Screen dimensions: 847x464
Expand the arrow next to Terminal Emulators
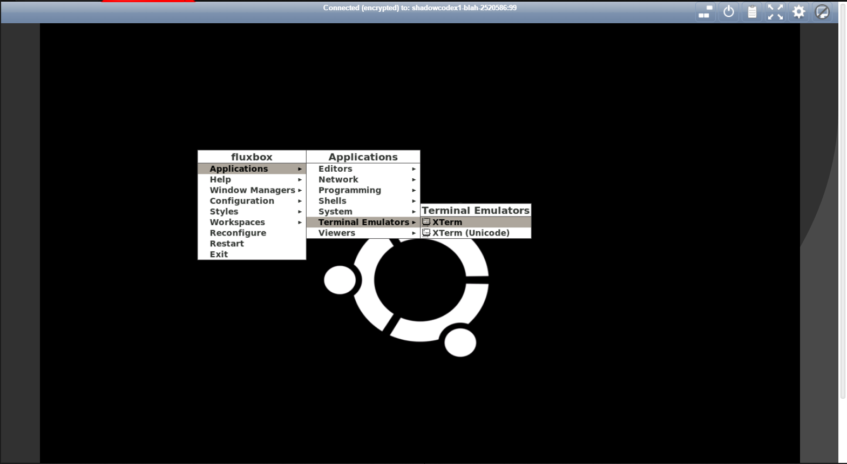tap(414, 223)
